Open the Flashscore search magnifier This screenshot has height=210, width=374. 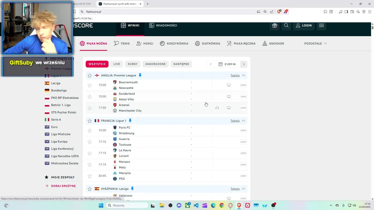[286, 25]
